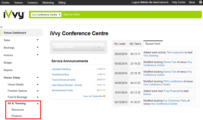The width and height of the screenshot is (203, 120).
Task: Click the Create New button
Action: (74, 47)
